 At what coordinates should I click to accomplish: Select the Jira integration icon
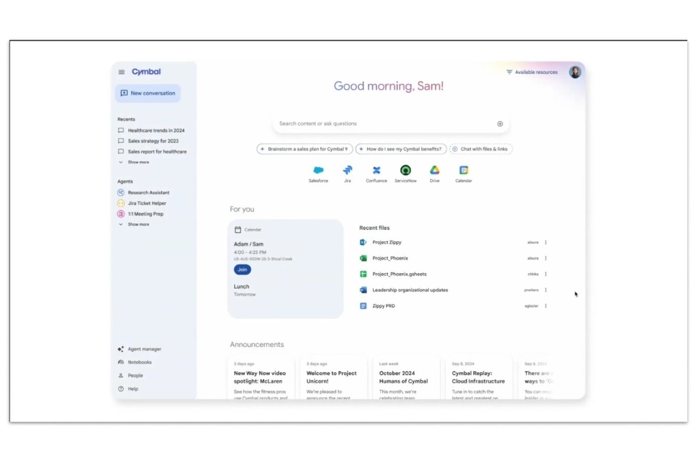347,171
